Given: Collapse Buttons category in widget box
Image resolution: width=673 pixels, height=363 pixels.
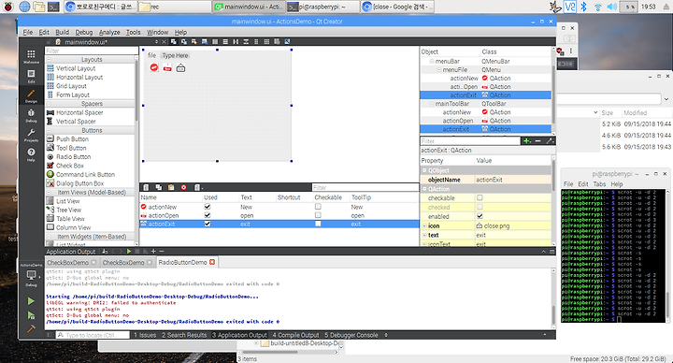Looking at the screenshot, I should [x=49, y=130].
